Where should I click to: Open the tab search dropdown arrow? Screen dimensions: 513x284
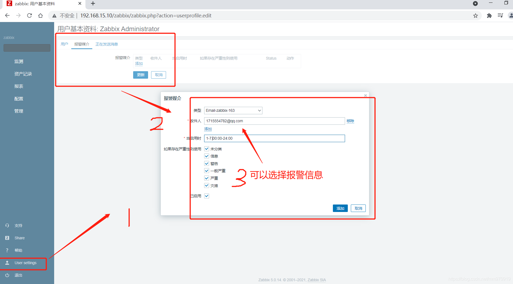pos(475,4)
